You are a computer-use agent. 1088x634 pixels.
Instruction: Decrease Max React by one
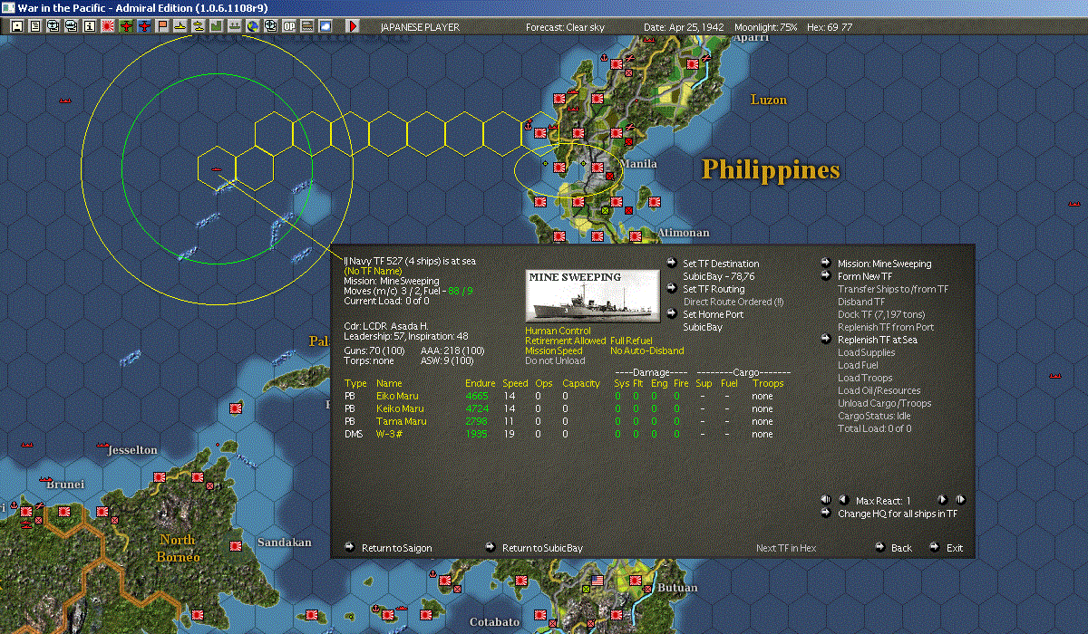point(842,500)
